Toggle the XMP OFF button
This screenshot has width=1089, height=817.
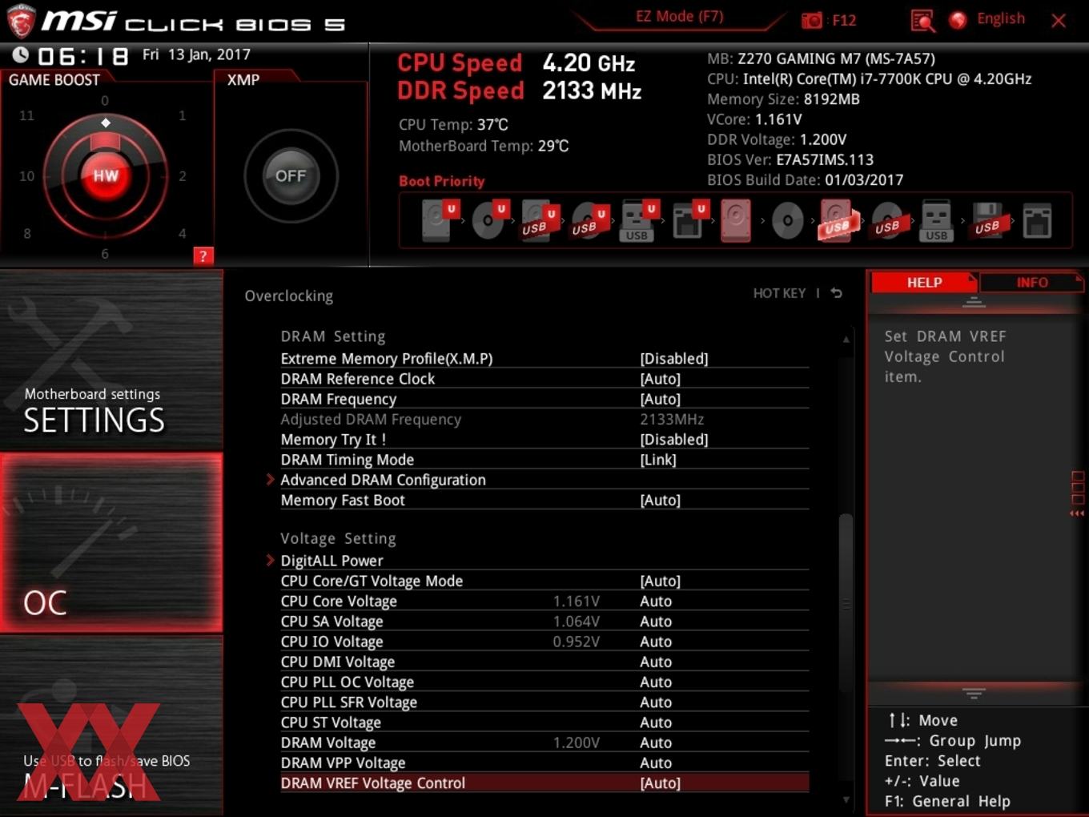coord(291,175)
